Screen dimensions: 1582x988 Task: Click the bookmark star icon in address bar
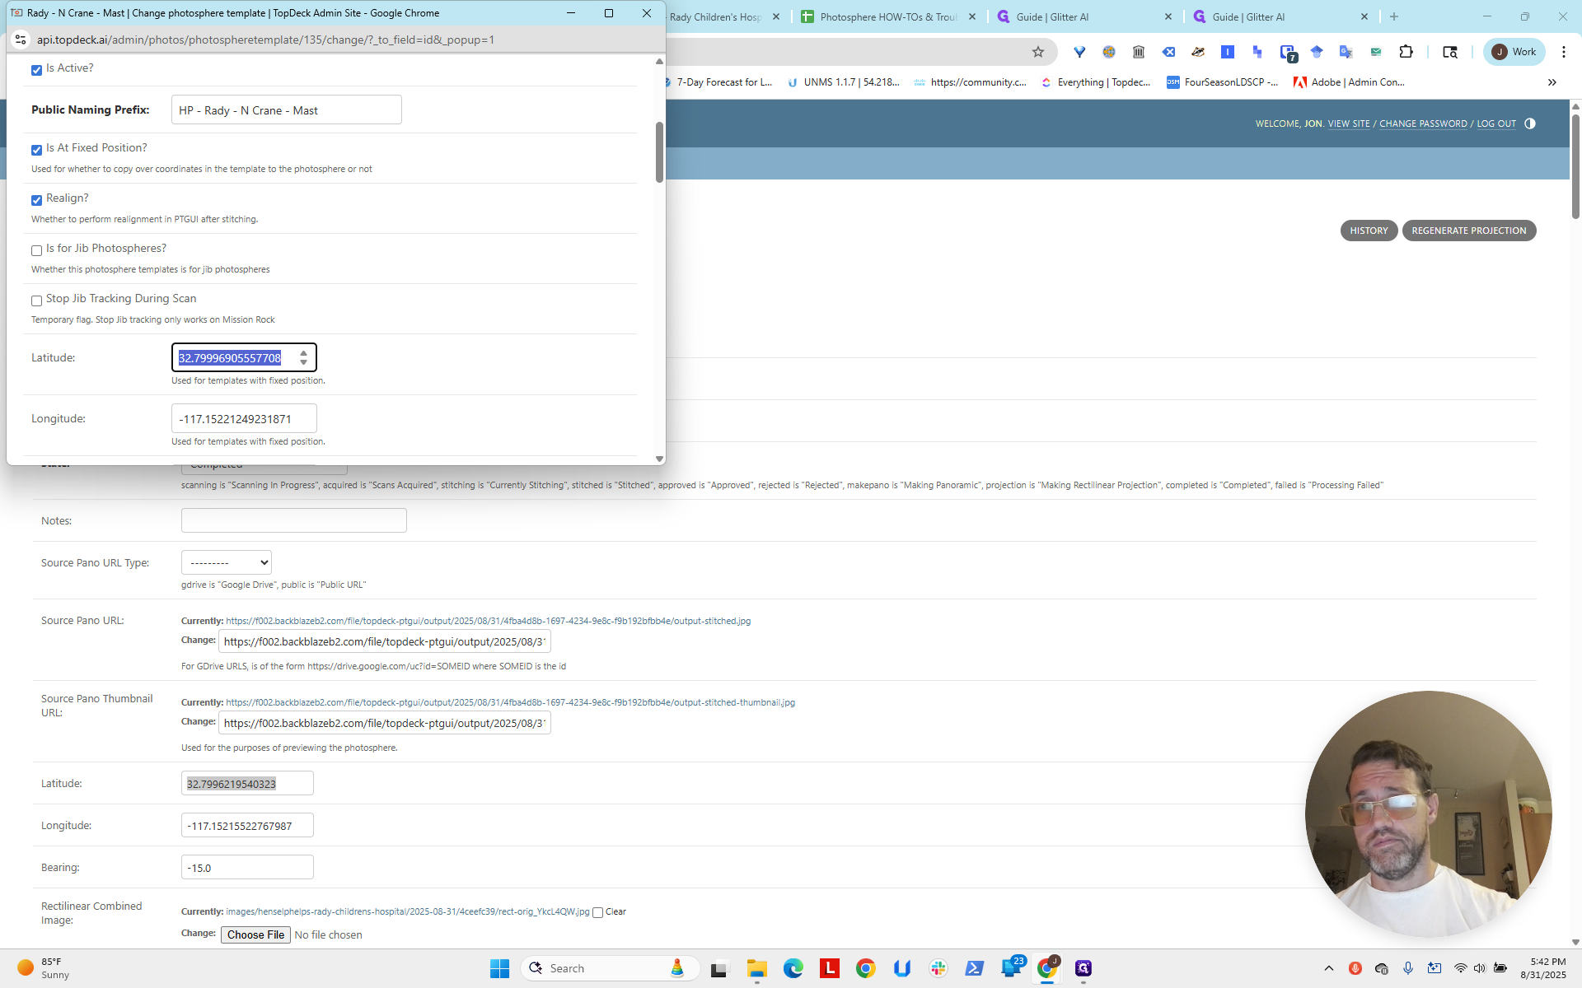(x=1038, y=52)
